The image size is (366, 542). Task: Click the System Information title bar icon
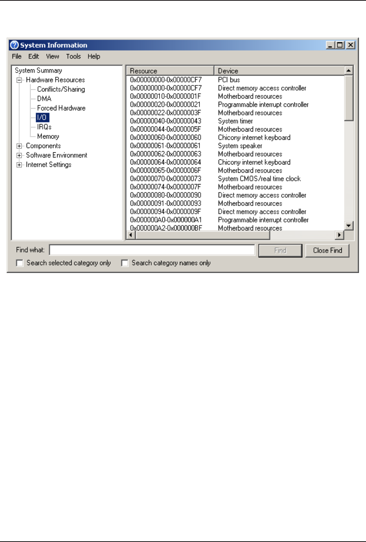tap(14, 45)
